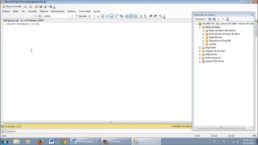
Task: Click in the query editor after 'tutor'
Action: (38, 24)
